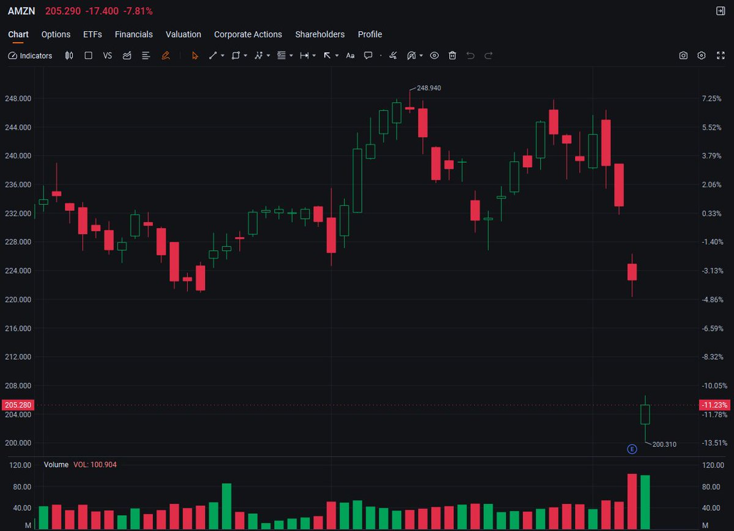Open the VS compare tool

coord(108,56)
